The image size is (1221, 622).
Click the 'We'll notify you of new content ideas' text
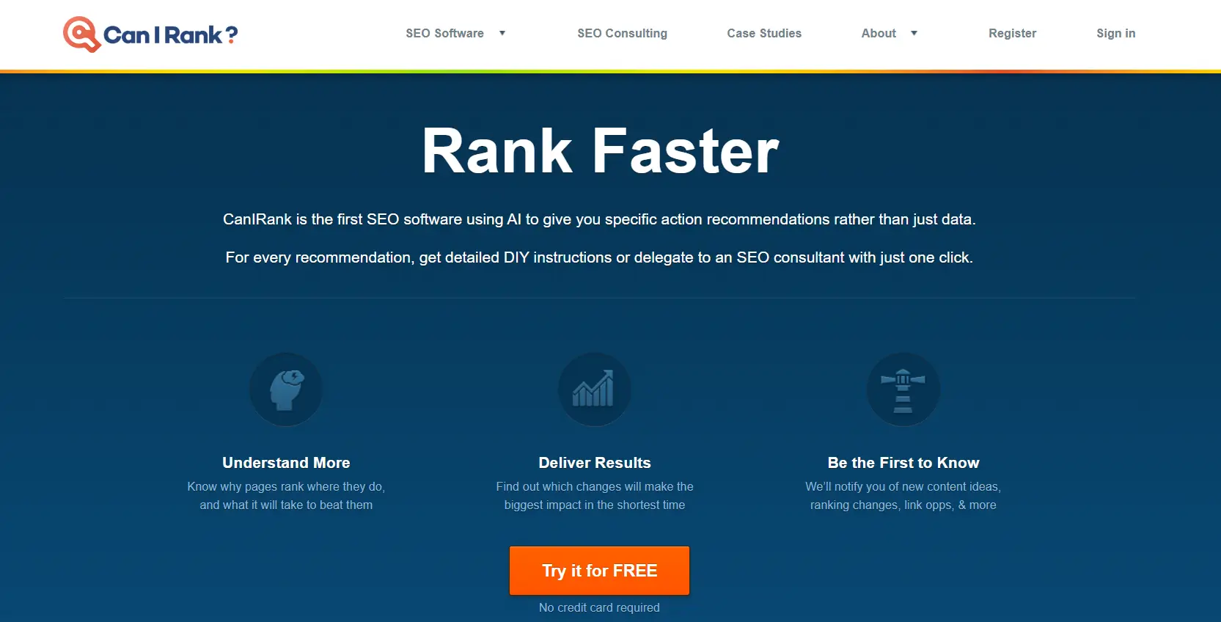[x=903, y=486]
